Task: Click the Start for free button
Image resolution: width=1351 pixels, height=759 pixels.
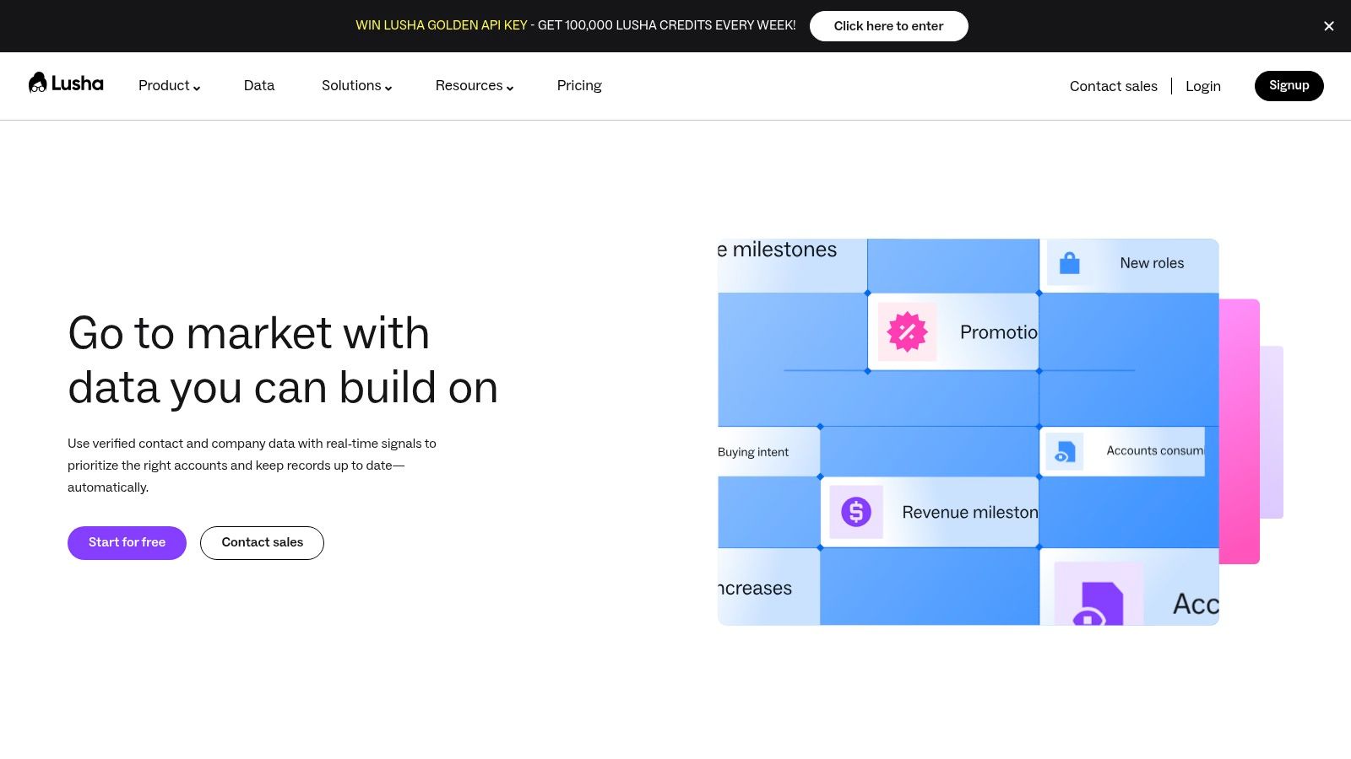Action: coord(127,542)
